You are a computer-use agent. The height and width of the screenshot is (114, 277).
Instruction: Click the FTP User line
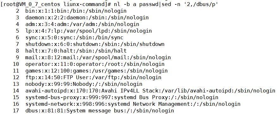(x=93, y=77)
